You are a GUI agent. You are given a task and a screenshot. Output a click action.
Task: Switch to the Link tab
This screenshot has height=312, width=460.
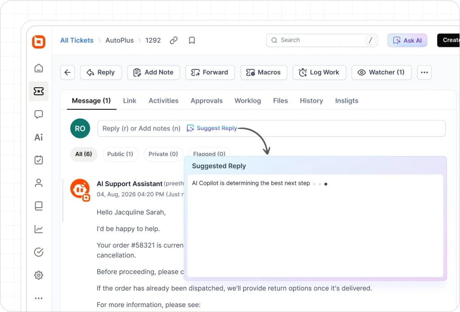(x=130, y=101)
